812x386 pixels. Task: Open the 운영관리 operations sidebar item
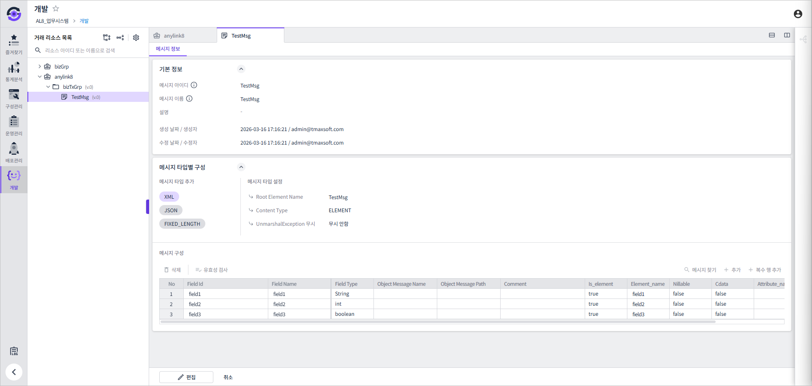tap(14, 126)
